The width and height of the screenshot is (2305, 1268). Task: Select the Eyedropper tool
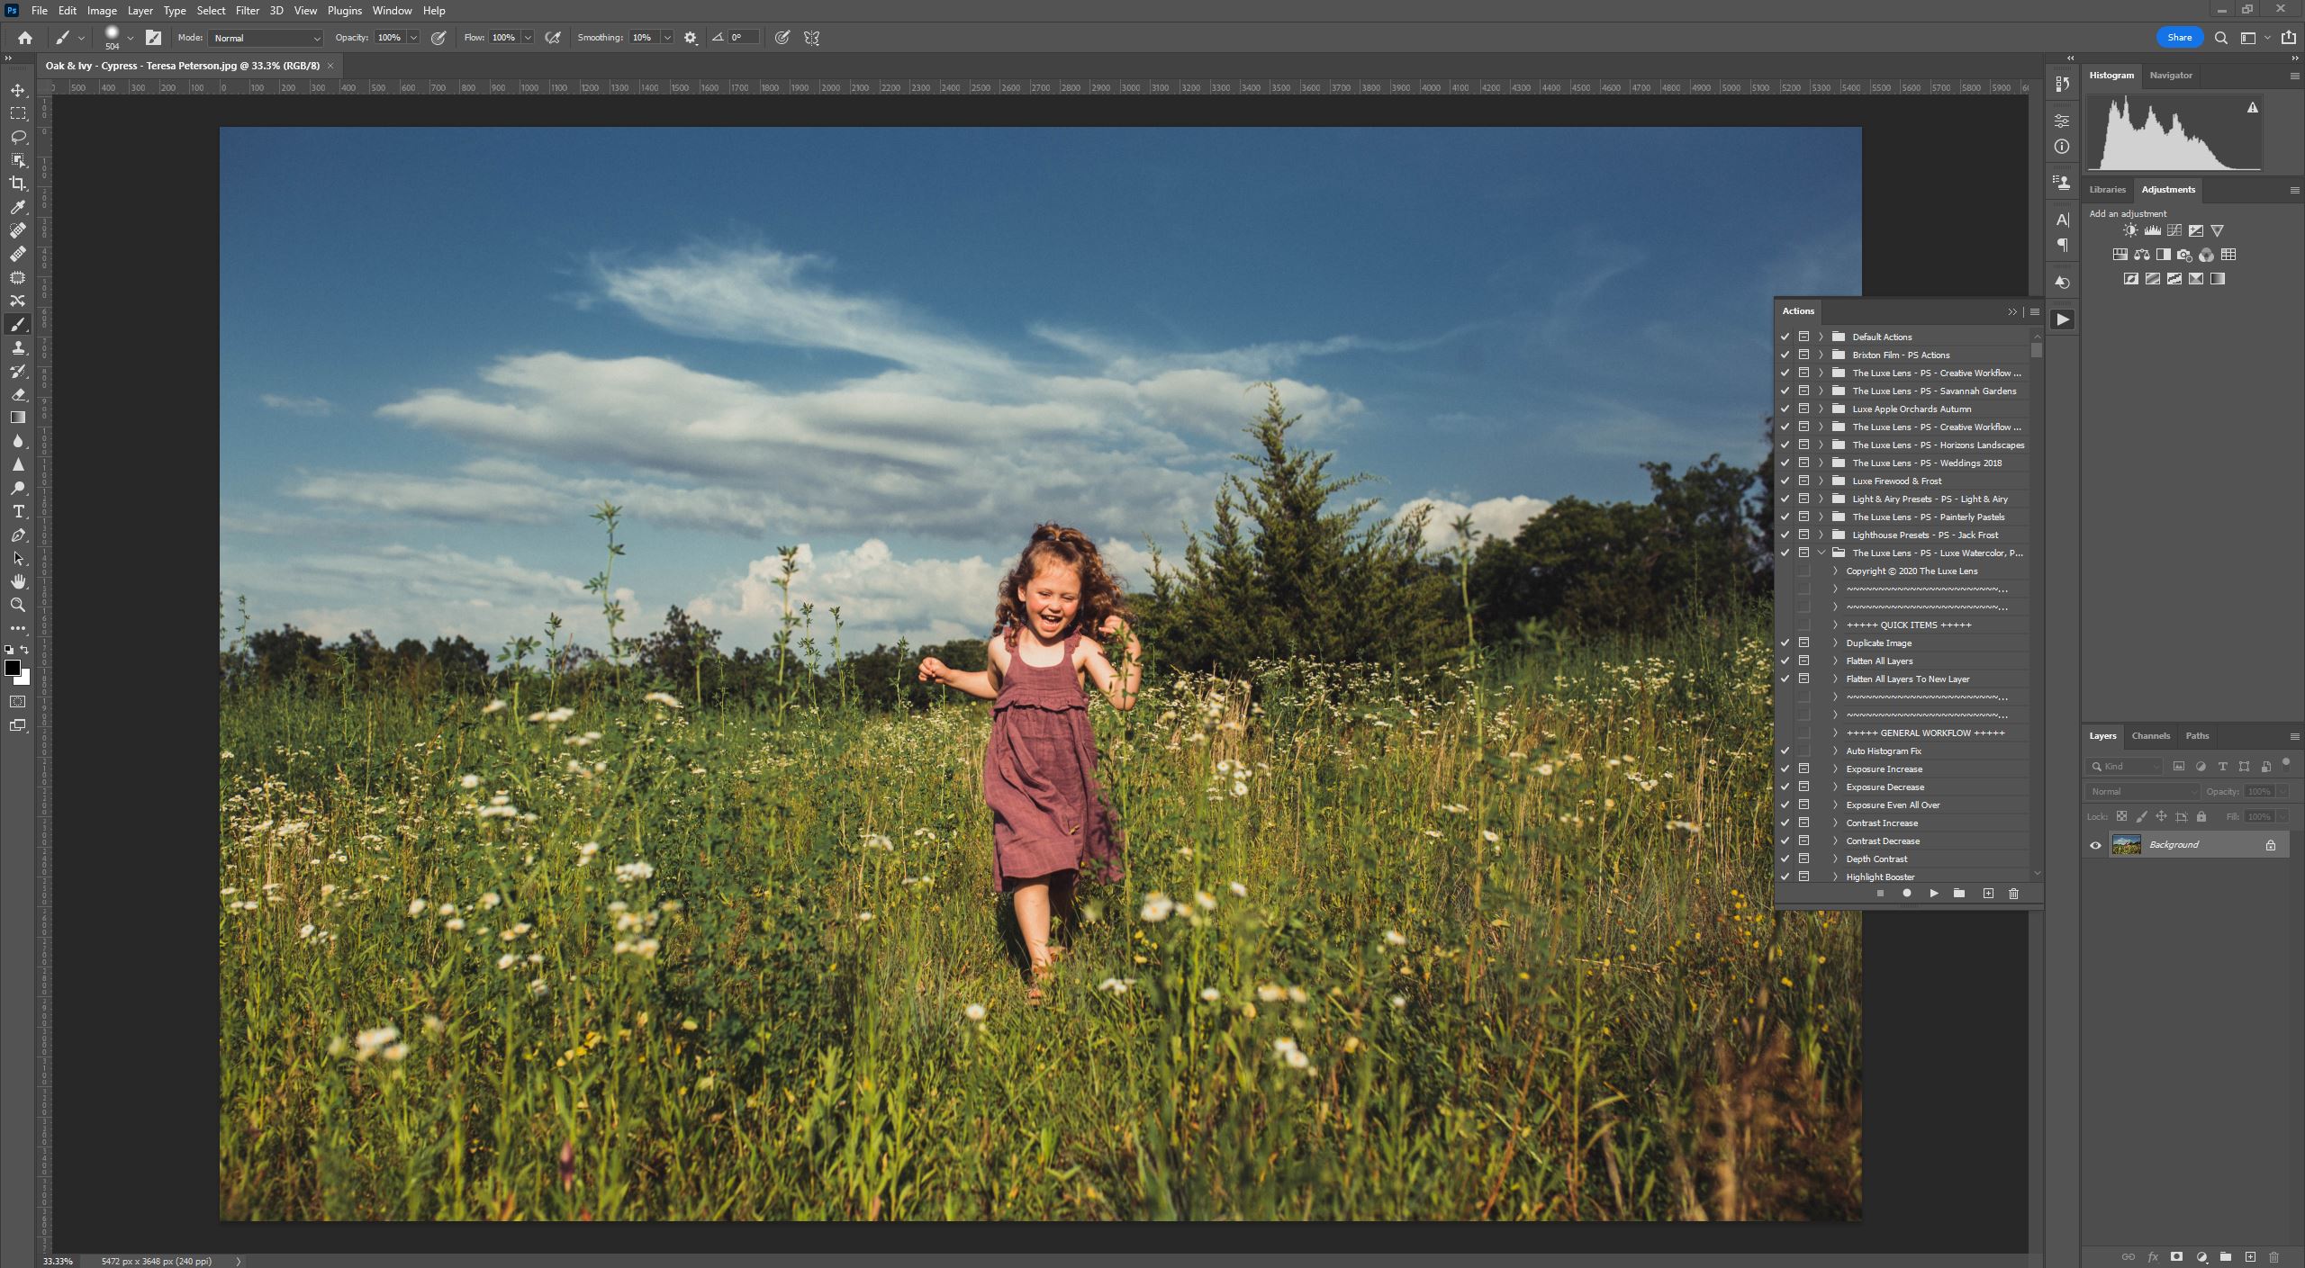(18, 207)
